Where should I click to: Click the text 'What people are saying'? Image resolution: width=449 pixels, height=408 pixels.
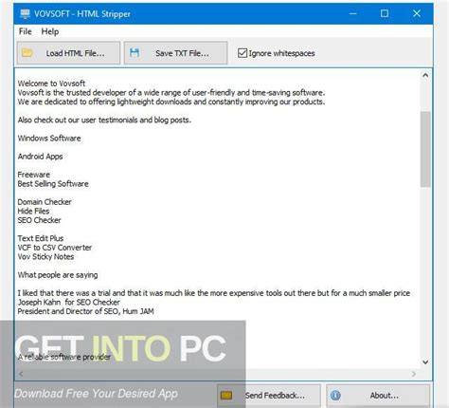coord(58,275)
